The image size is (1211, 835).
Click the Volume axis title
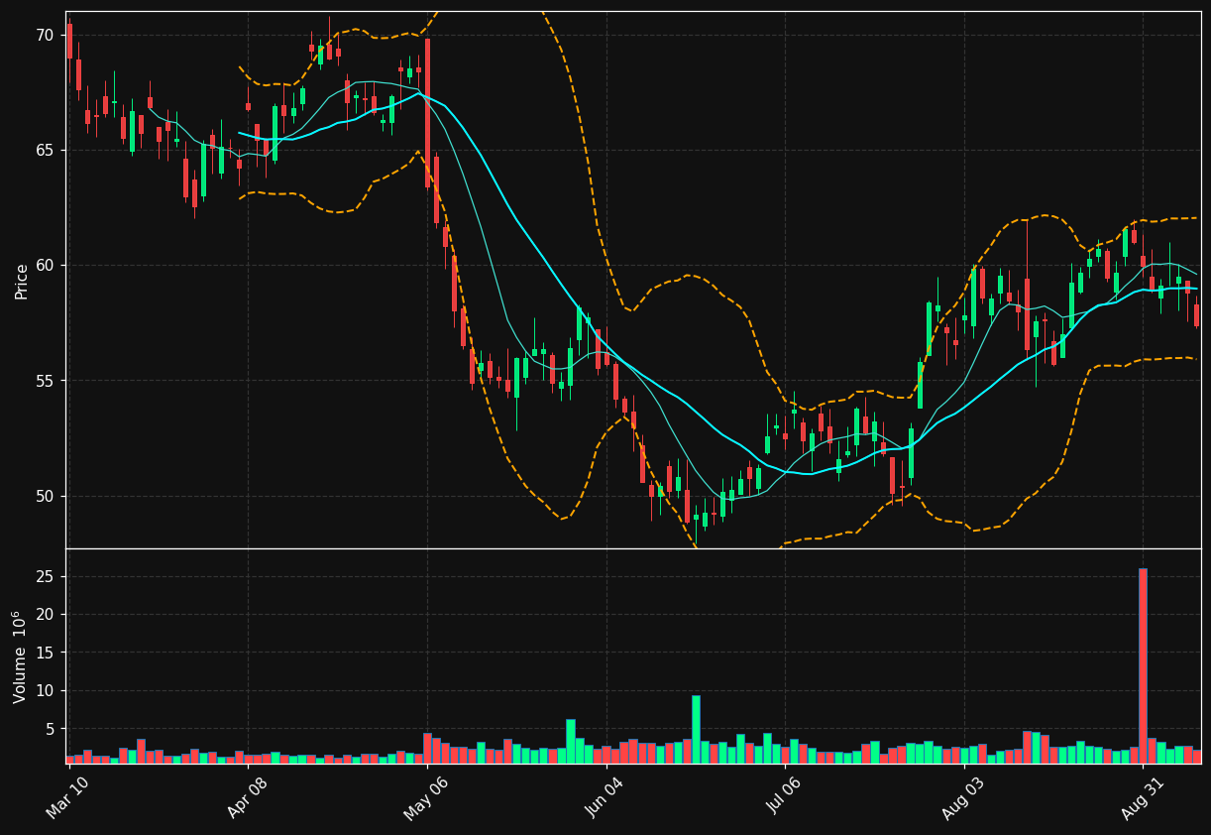[x=19, y=656]
